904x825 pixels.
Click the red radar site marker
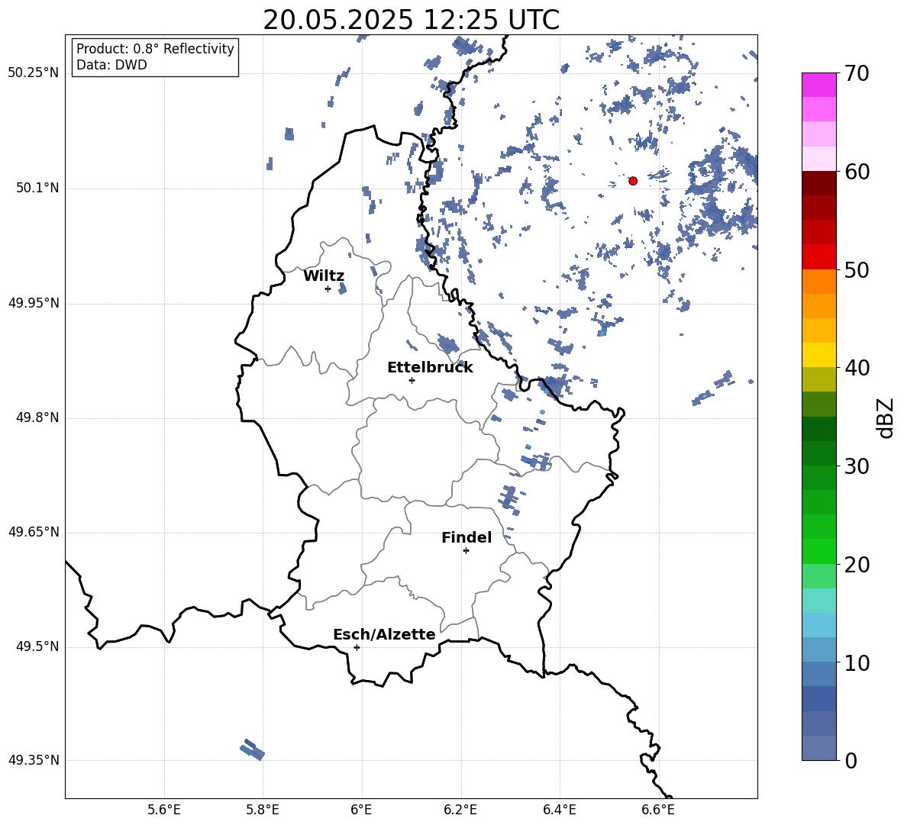[633, 181]
